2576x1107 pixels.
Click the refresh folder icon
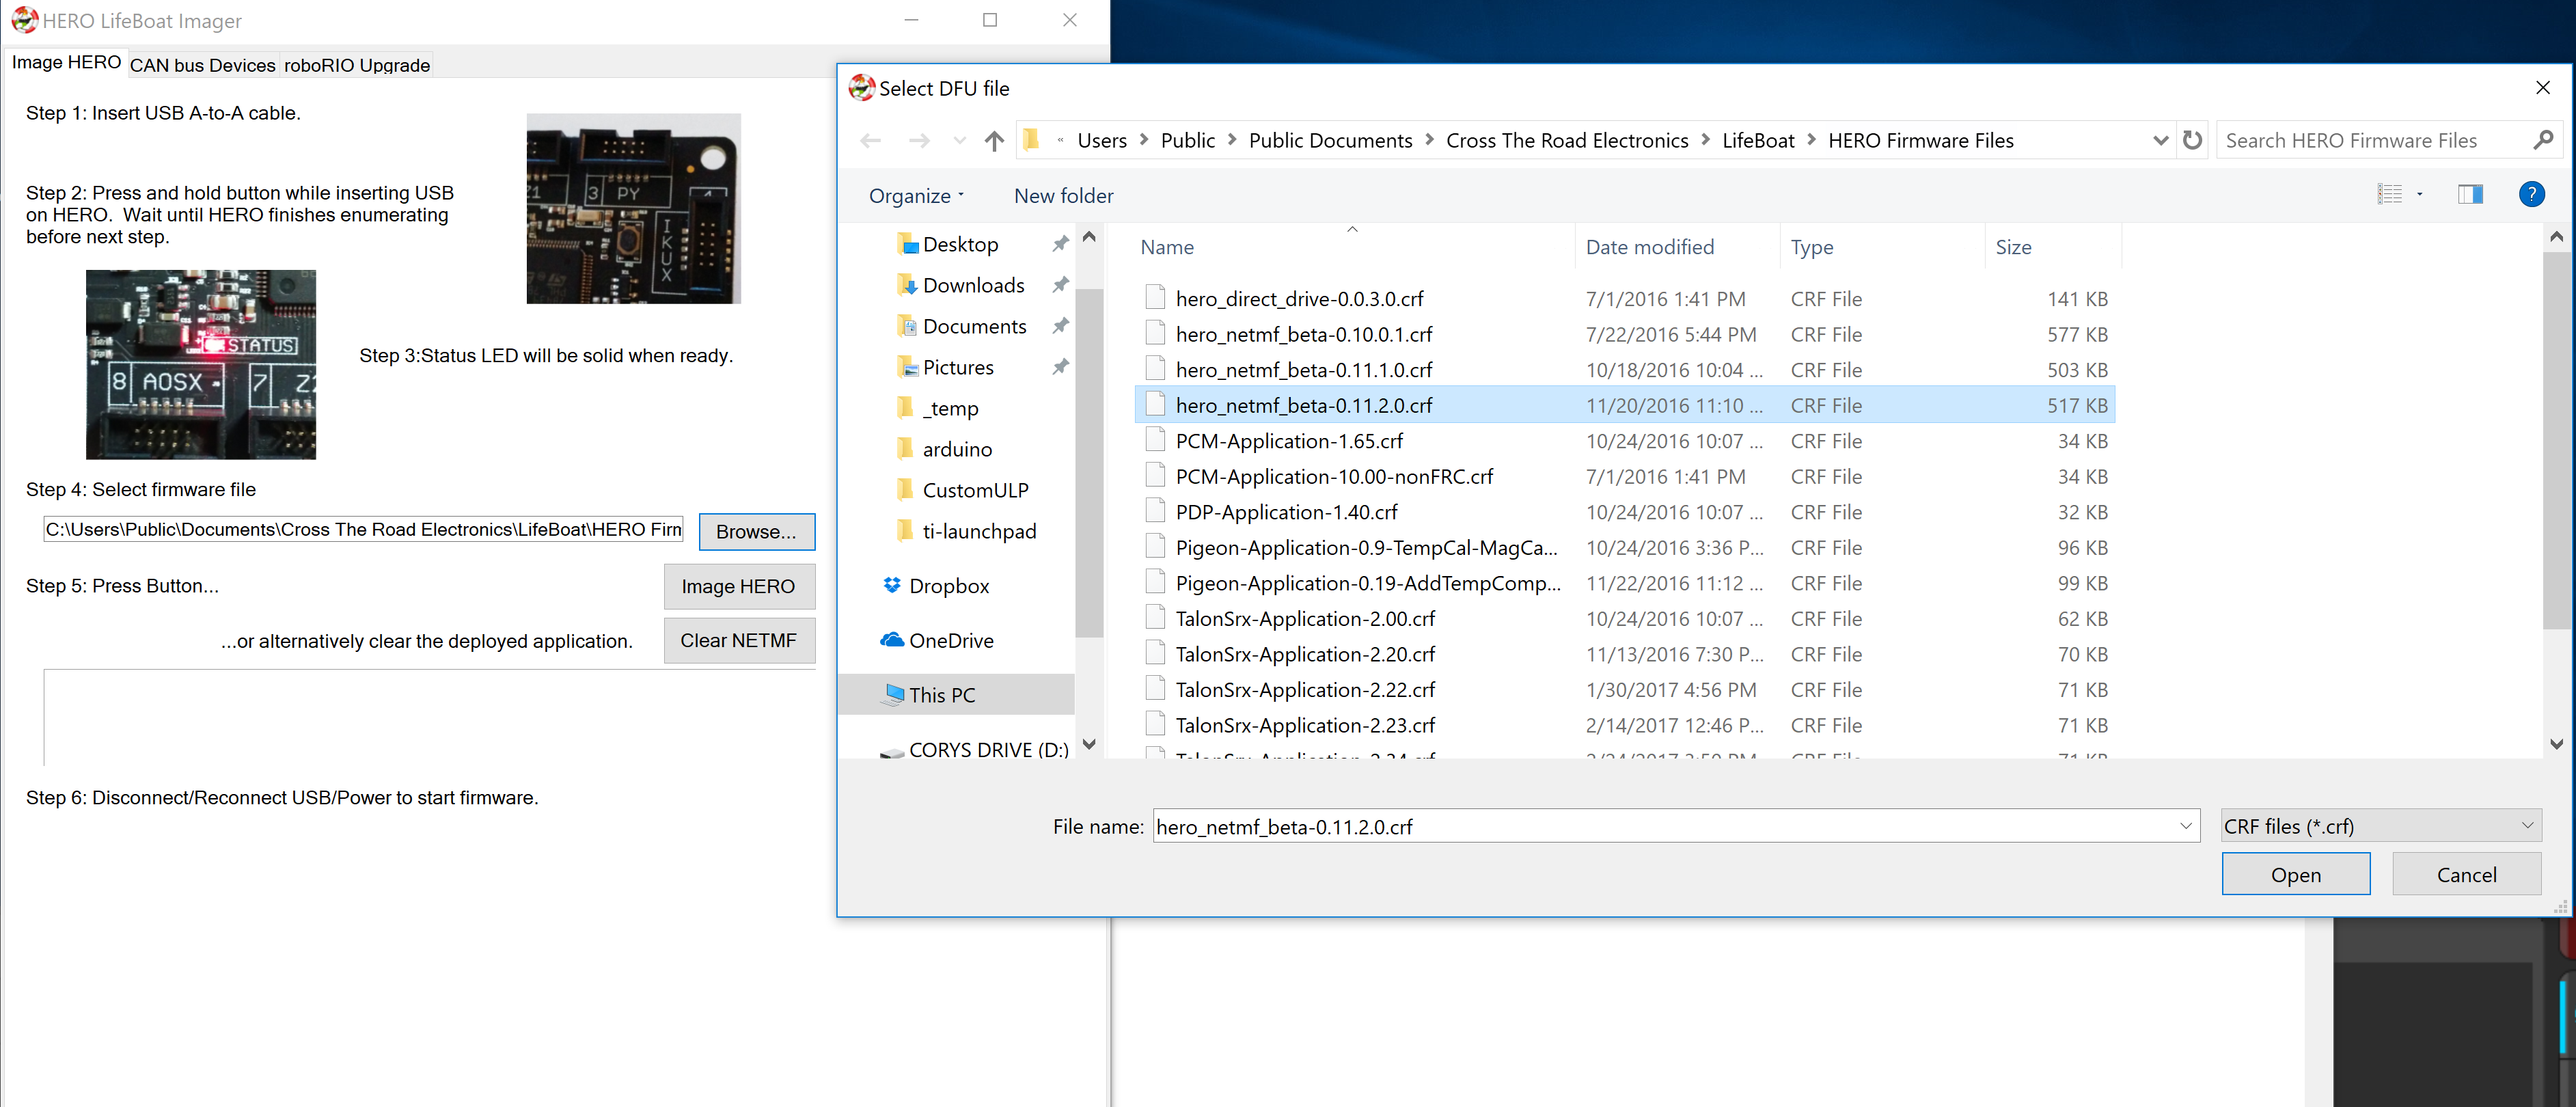pos(2192,140)
